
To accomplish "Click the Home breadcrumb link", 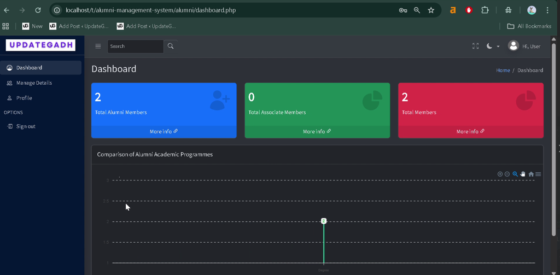I will click(x=503, y=71).
